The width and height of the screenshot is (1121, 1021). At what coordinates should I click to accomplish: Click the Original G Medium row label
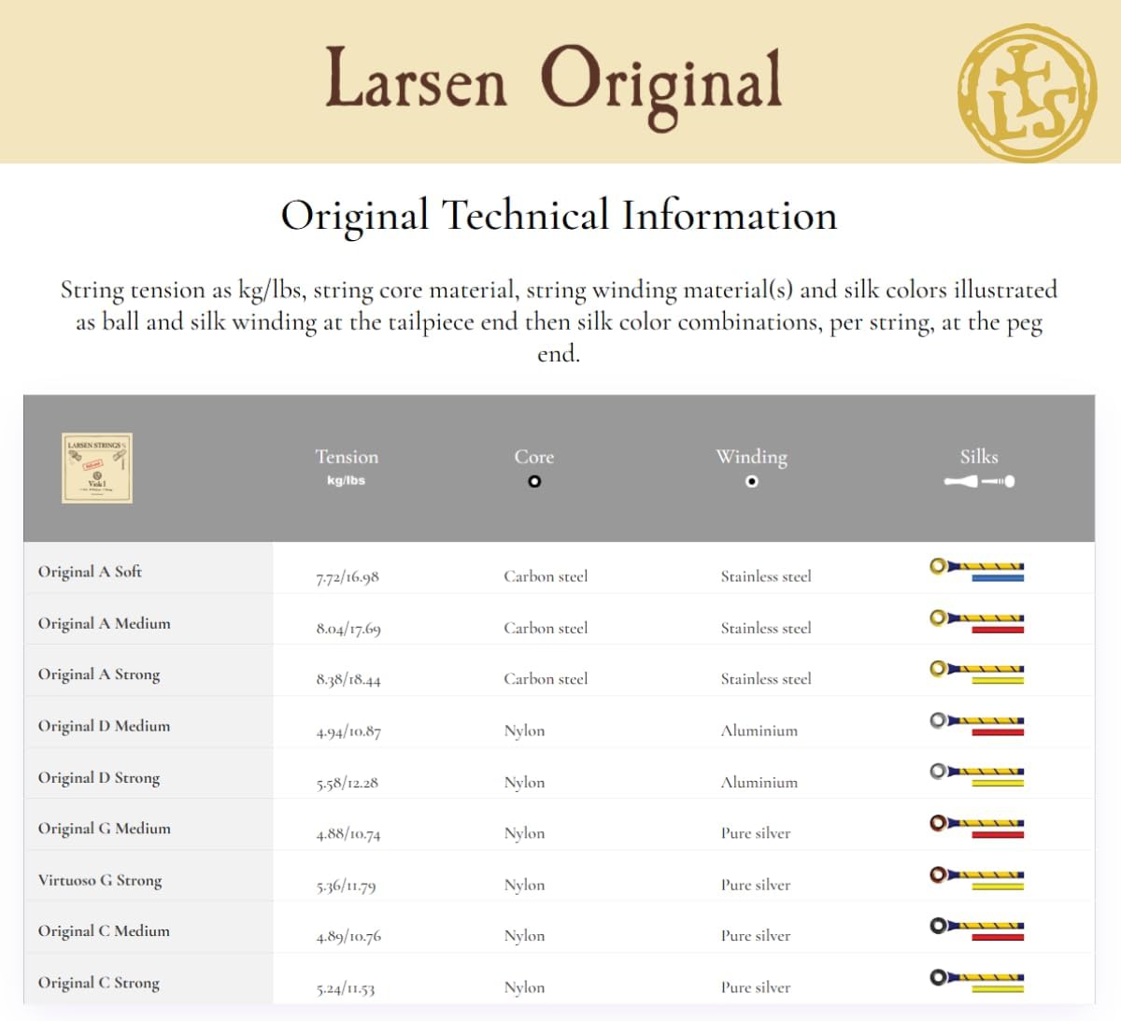point(103,829)
